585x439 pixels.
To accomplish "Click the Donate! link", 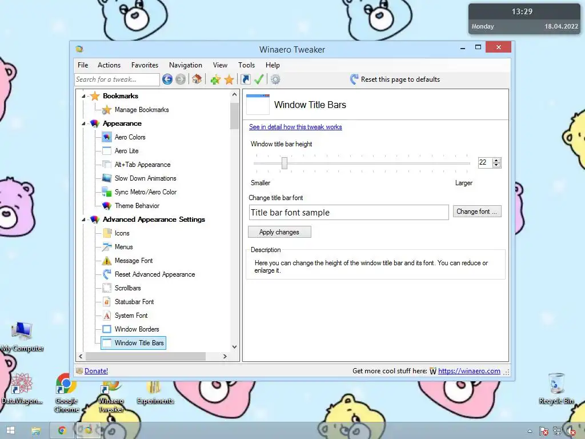I will pos(96,370).
